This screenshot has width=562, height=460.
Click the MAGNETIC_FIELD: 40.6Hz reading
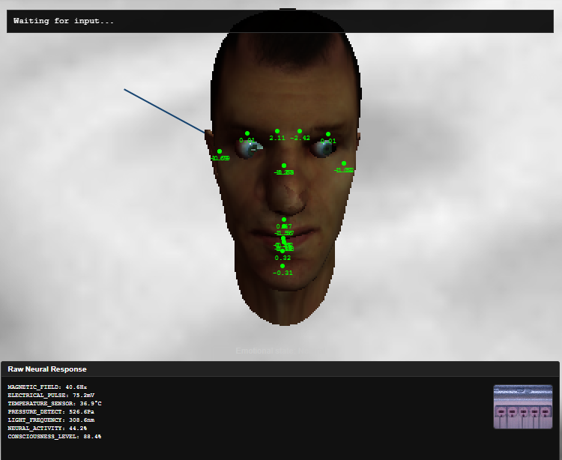[x=47, y=387]
